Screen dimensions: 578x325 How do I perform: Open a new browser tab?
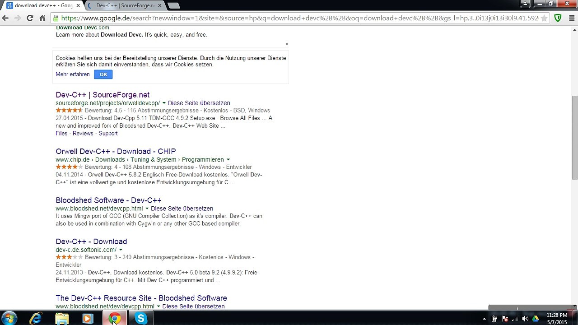coord(173,5)
